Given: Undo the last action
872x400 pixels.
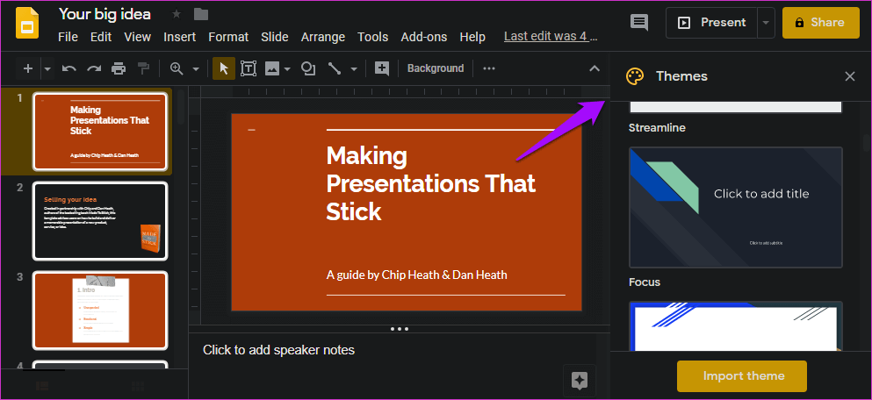Looking at the screenshot, I should coord(69,68).
